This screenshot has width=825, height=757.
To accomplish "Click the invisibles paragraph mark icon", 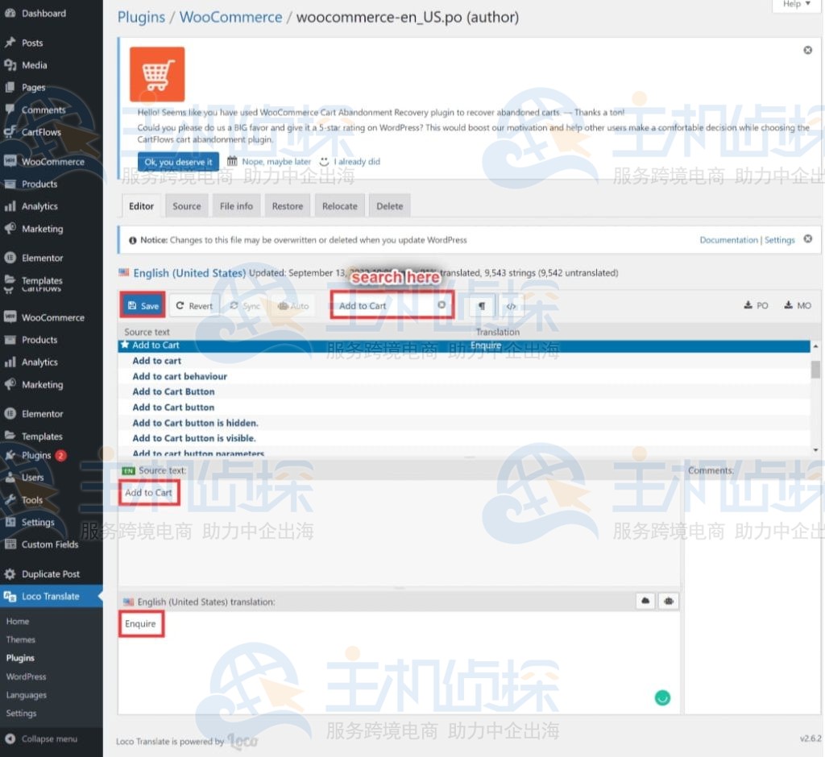I will tap(481, 306).
